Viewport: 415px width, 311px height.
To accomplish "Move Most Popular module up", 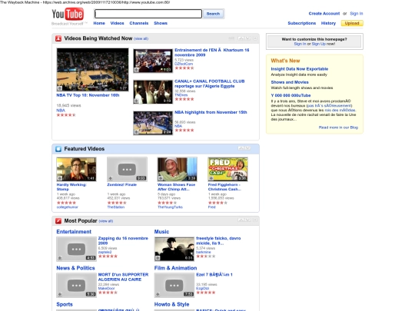I will 241,220.
